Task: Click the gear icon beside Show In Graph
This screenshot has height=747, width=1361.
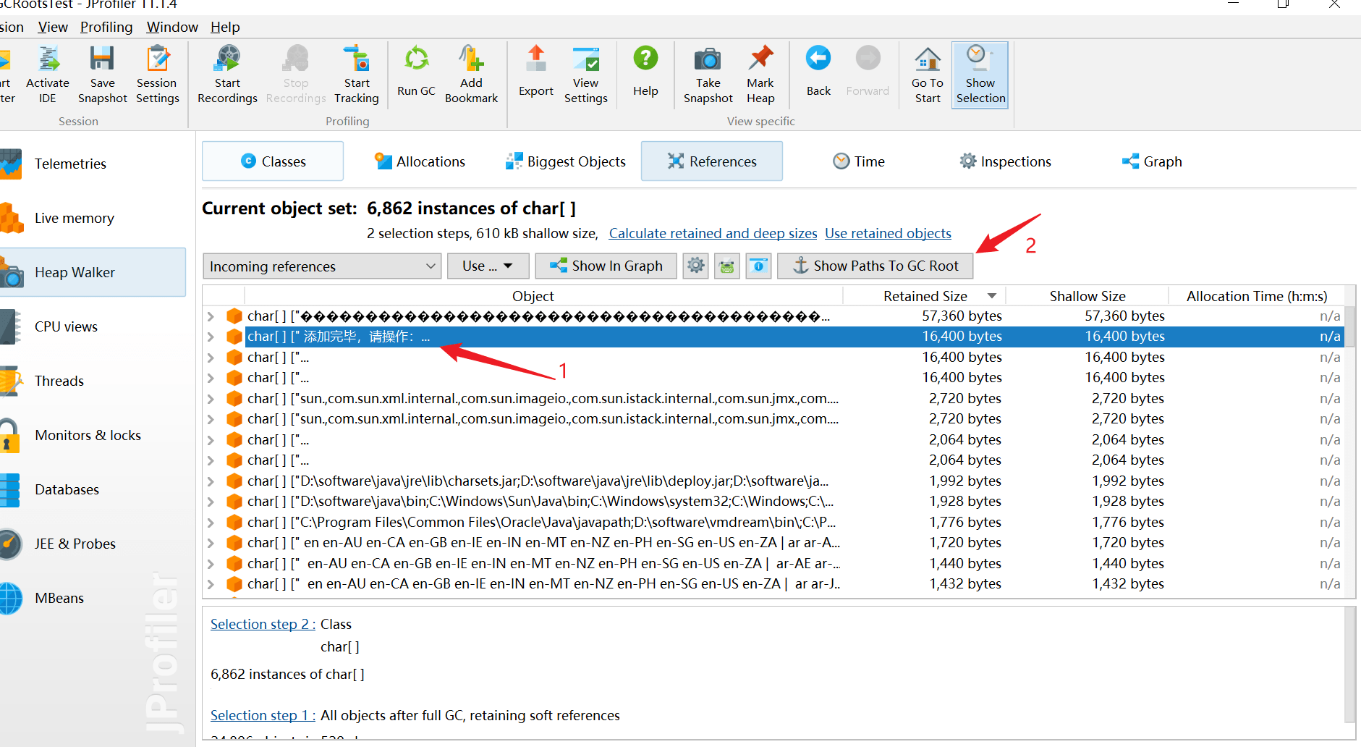Action: pos(695,266)
